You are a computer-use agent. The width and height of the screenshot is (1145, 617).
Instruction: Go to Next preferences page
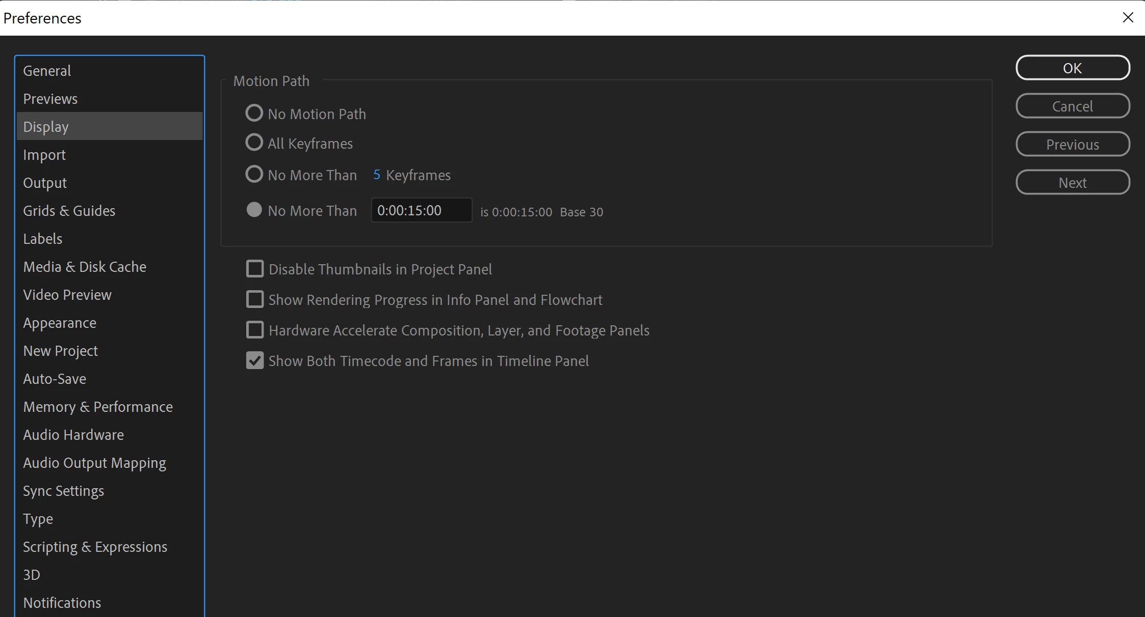[1073, 183]
